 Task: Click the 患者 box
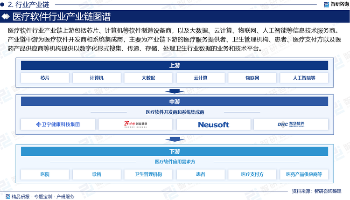[x=201, y=174]
